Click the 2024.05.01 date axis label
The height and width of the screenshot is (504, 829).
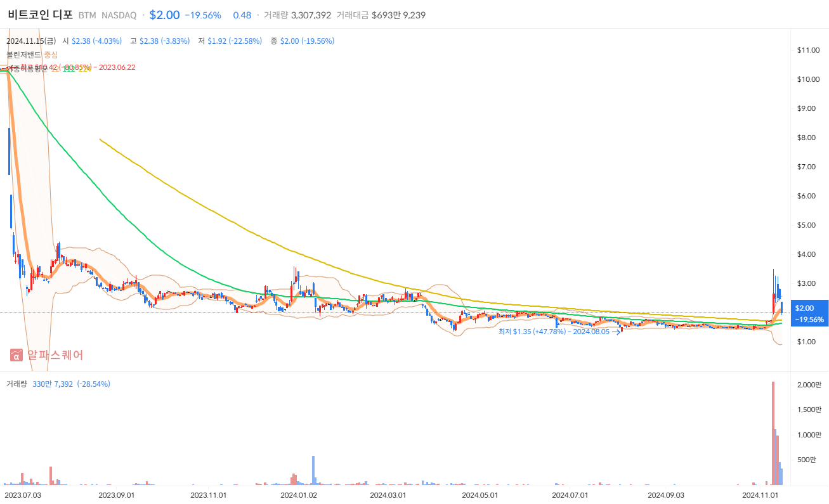click(480, 494)
